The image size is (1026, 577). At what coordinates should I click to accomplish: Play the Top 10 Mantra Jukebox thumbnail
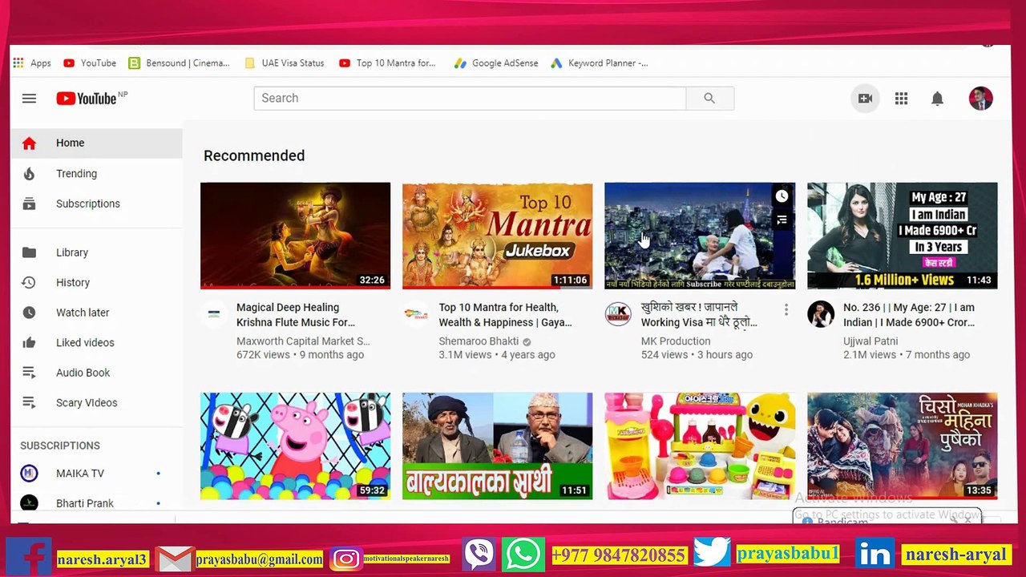click(497, 236)
